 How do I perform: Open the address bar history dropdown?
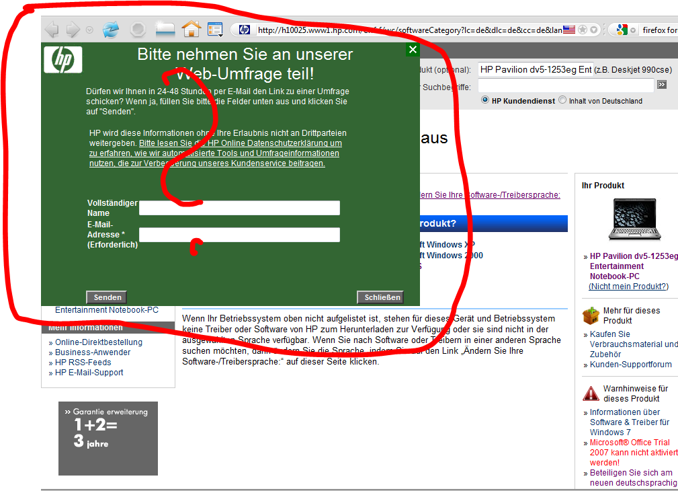click(594, 30)
